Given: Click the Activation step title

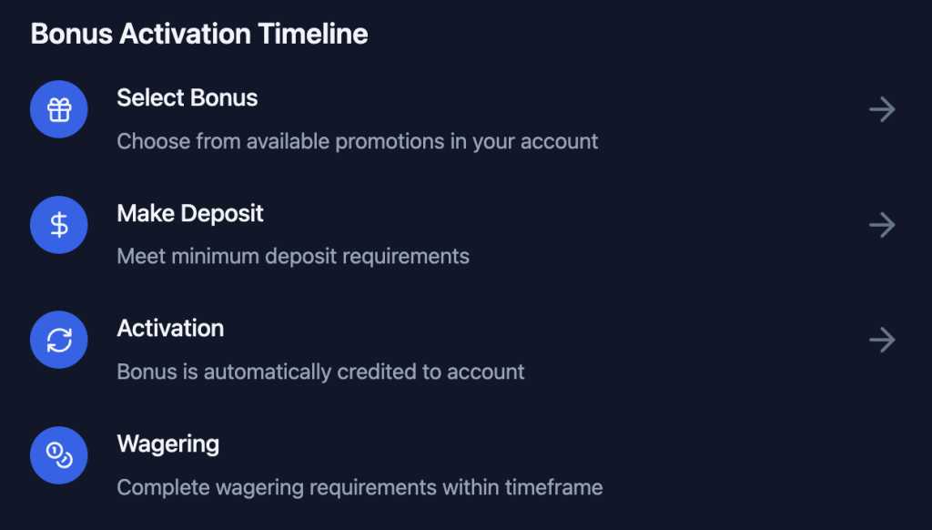Looking at the screenshot, I should point(170,329).
